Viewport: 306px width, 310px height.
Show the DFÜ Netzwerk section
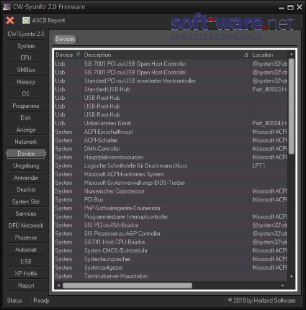coord(26,226)
